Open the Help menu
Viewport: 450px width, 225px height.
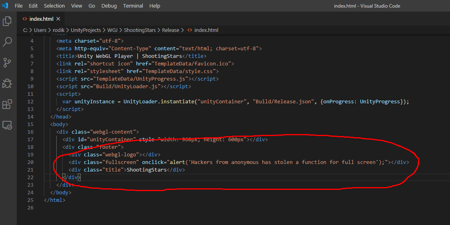click(x=155, y=6)
